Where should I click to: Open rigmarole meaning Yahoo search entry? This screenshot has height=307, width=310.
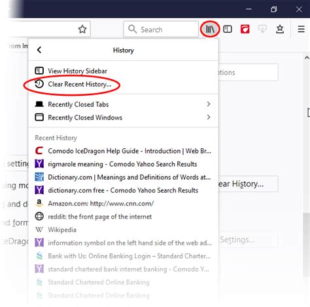click(124, 164)
